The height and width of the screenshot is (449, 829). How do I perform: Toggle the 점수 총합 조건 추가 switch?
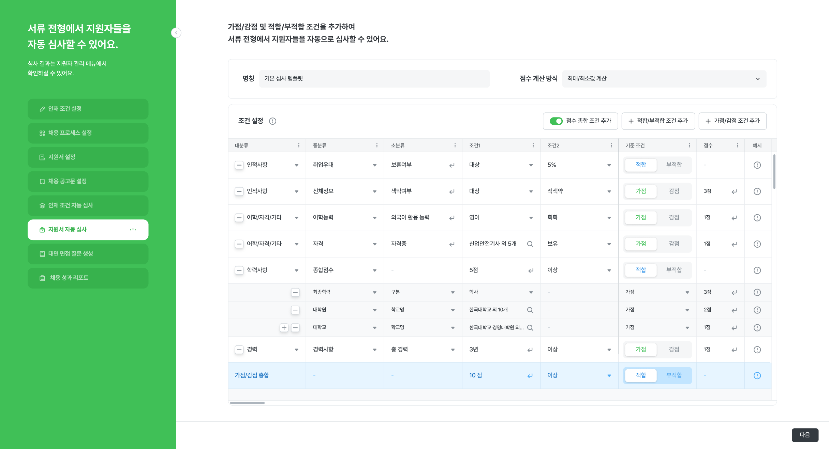556,121
